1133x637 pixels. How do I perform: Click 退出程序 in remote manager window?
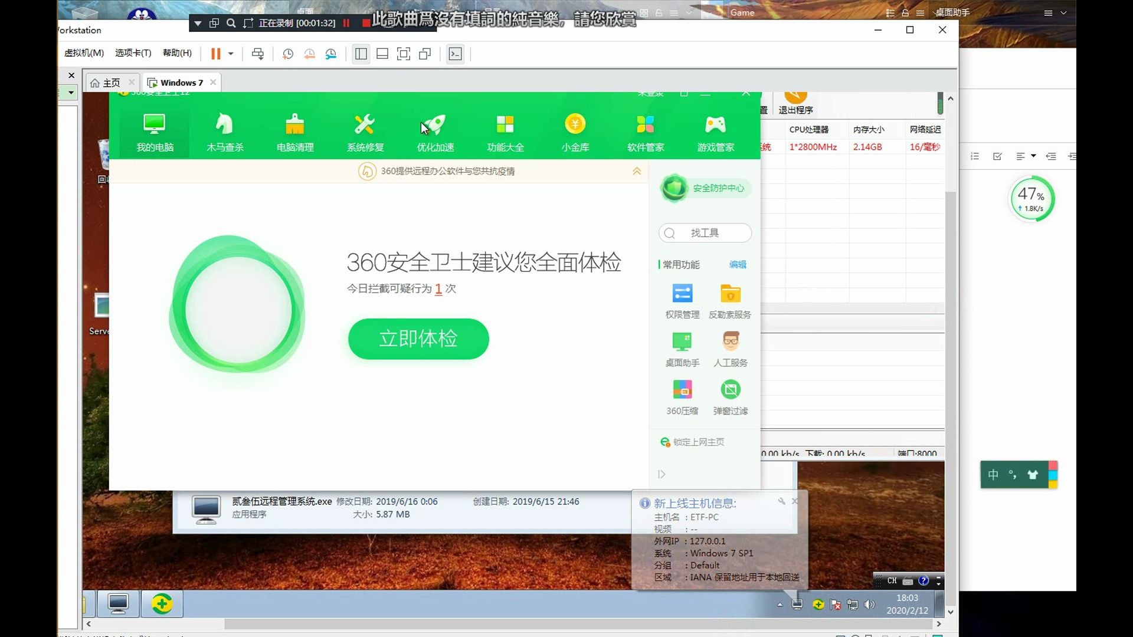(x=795, y=104)
